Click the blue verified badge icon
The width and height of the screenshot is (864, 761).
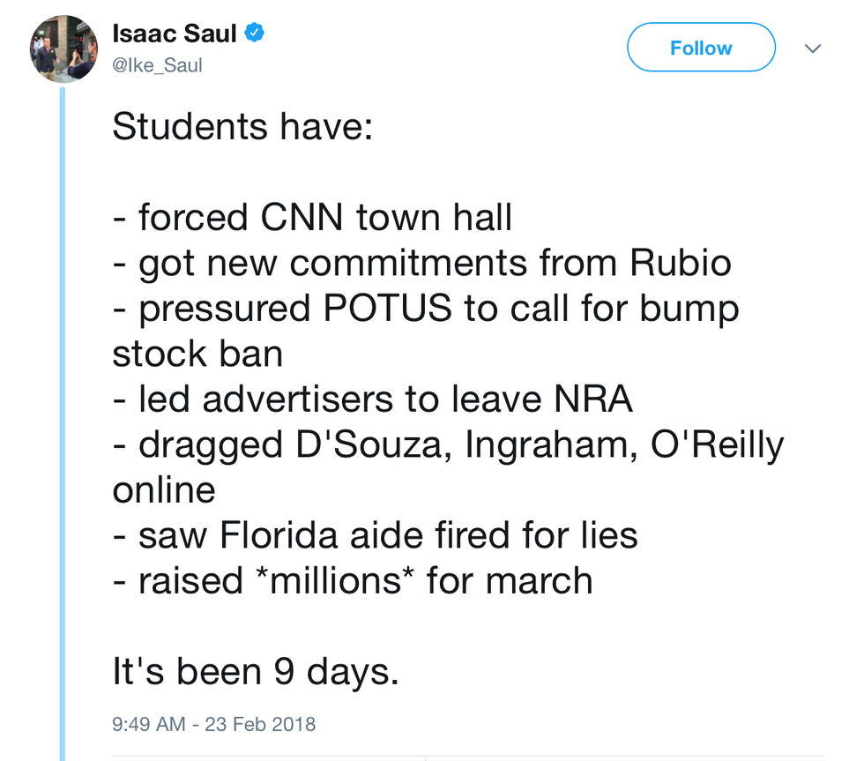(256, 34)
